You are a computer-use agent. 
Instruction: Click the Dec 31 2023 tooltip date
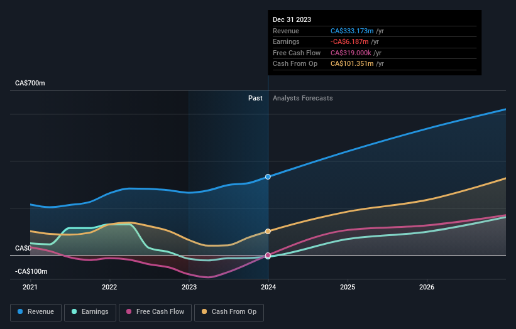[292, 19]
